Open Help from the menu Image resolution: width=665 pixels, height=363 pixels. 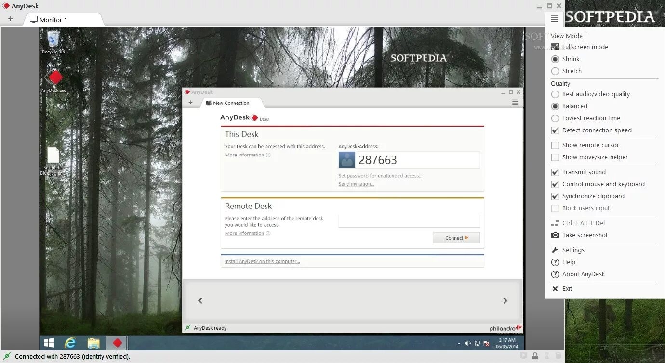[569, 262]
